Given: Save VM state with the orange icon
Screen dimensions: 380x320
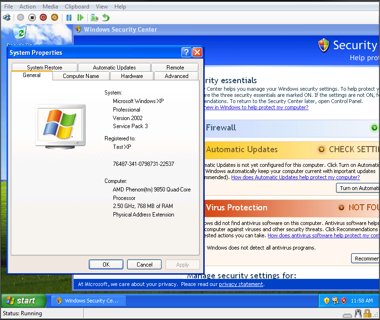Looking at the screenshot, I should pos(55,17).
